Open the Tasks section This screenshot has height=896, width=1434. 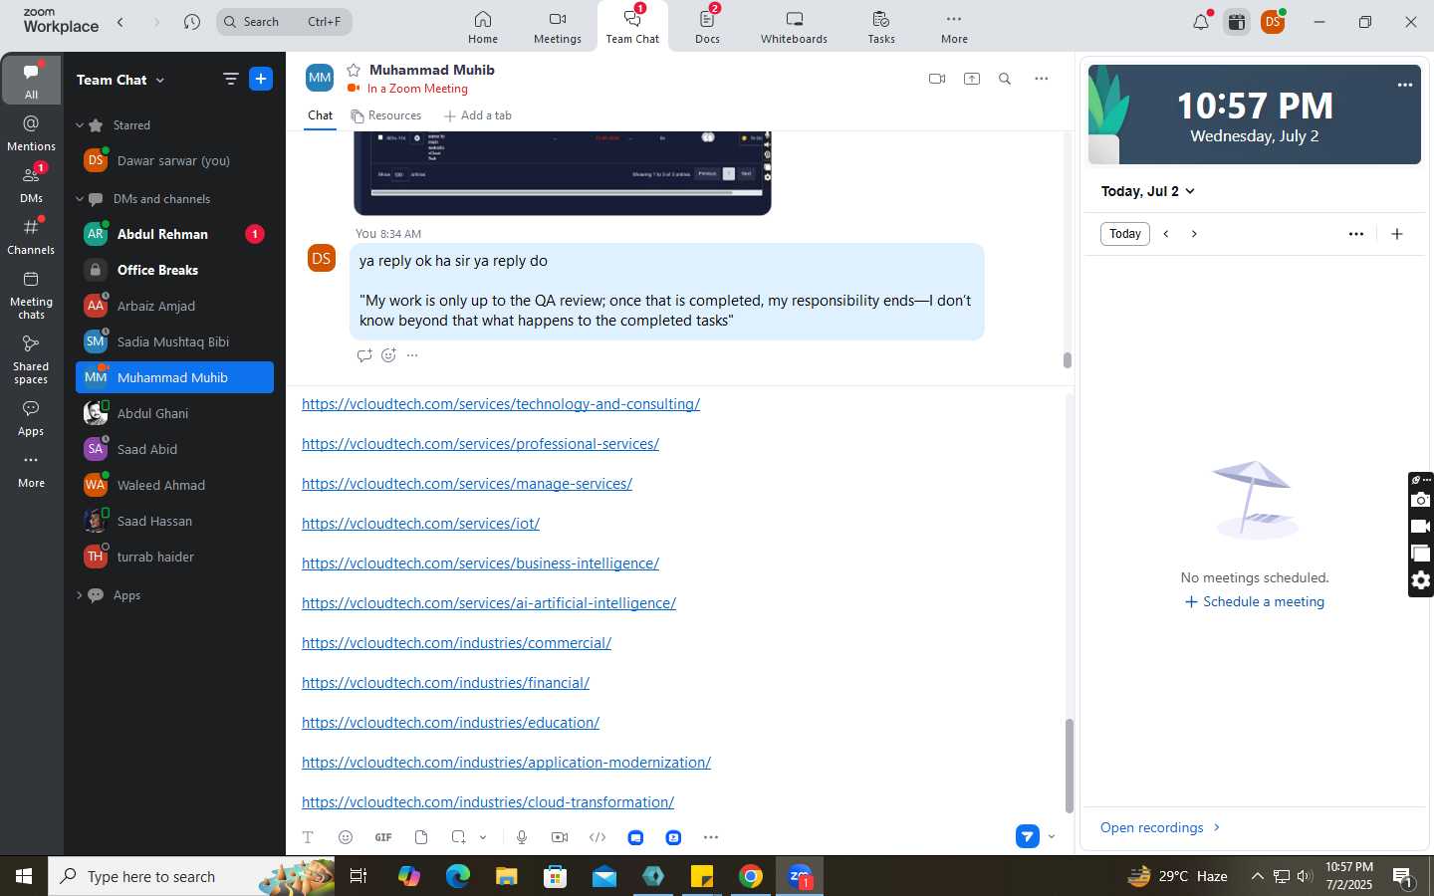click(x=881, y=27)
